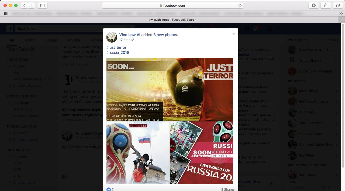Click the Safari share icon
The image size is (345, 191).
pyautogui.click(x=326, y=5)
